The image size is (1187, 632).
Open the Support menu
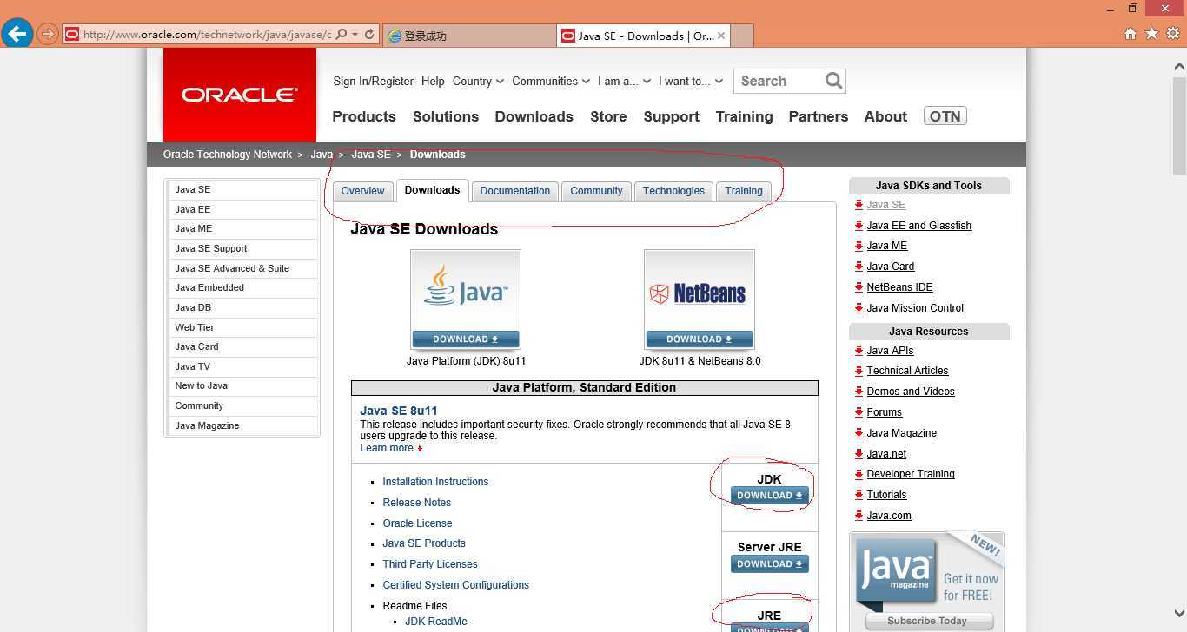(x=671, y=116)
